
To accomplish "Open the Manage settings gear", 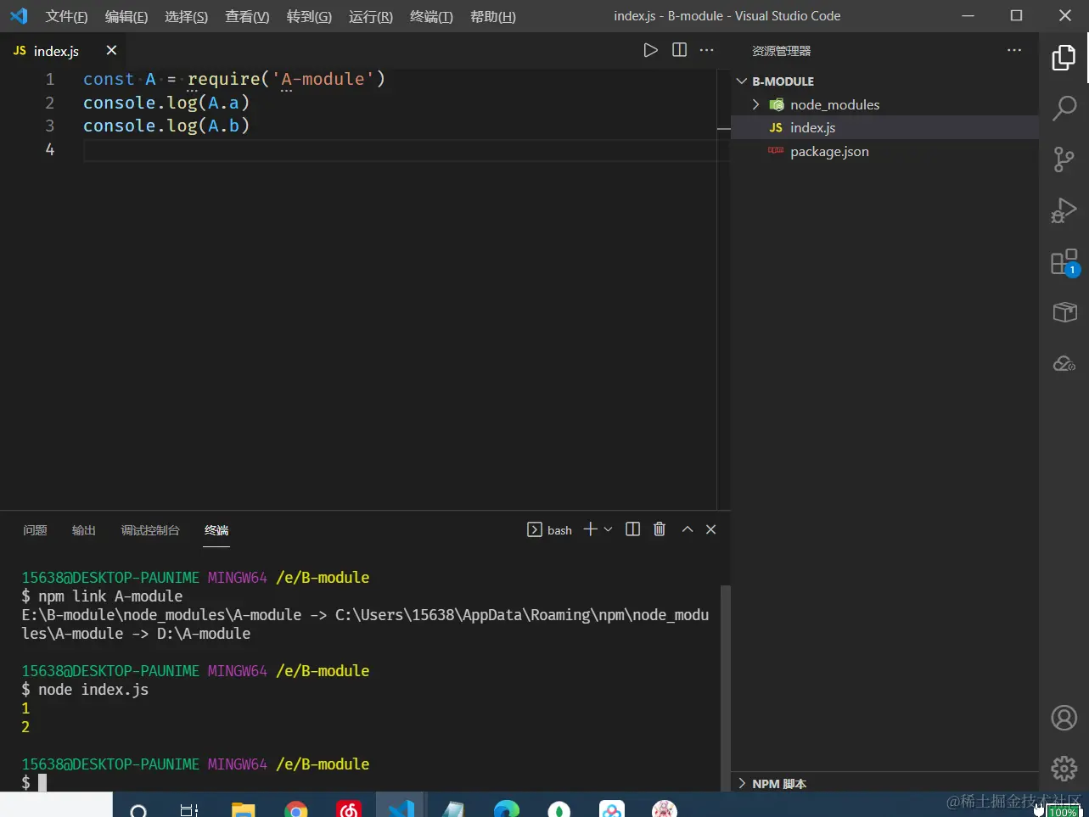I will coord(1064,769).
